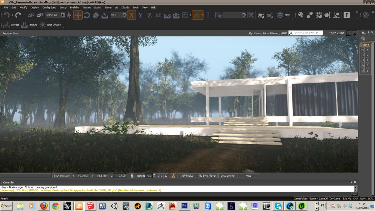Viewport: 375px width, 211px height.
Task: Disable the X axis constraint
Action: [131, 15]
